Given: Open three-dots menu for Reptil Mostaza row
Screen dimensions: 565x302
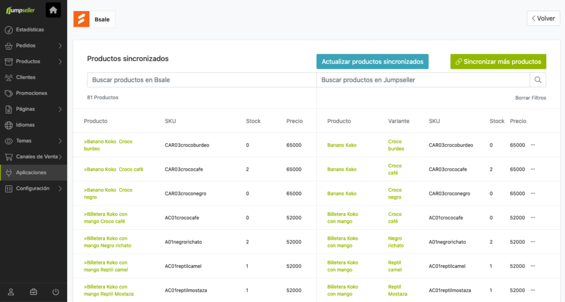Looking at the screenshot, I should click(x=533, y=290).
